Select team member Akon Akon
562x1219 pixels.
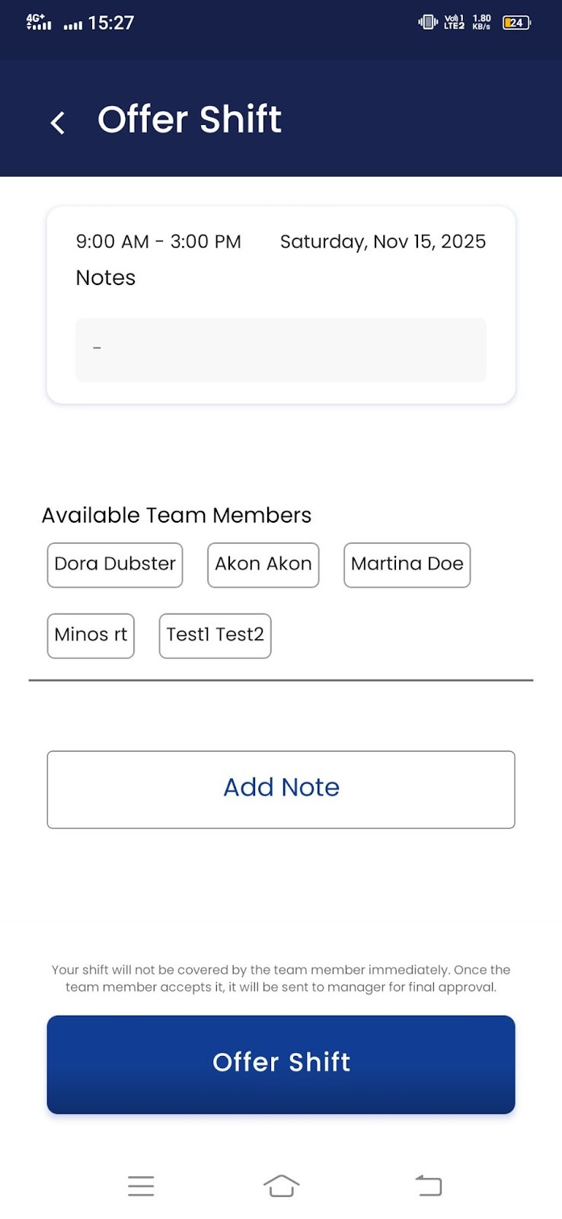click(x=263, y=565)
